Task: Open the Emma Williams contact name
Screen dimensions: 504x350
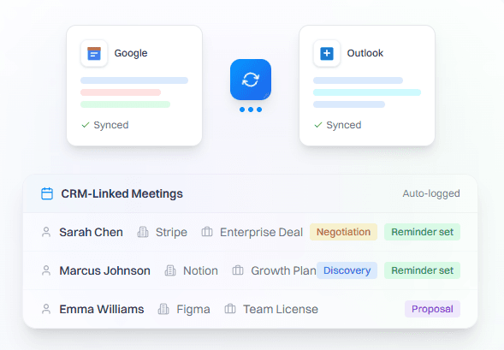Action: tap(102, 309)
